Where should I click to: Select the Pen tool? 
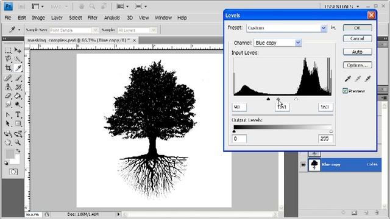coord(8,115)
